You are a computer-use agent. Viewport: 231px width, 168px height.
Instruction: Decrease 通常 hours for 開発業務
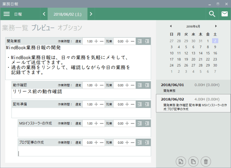tap(101, 41)
